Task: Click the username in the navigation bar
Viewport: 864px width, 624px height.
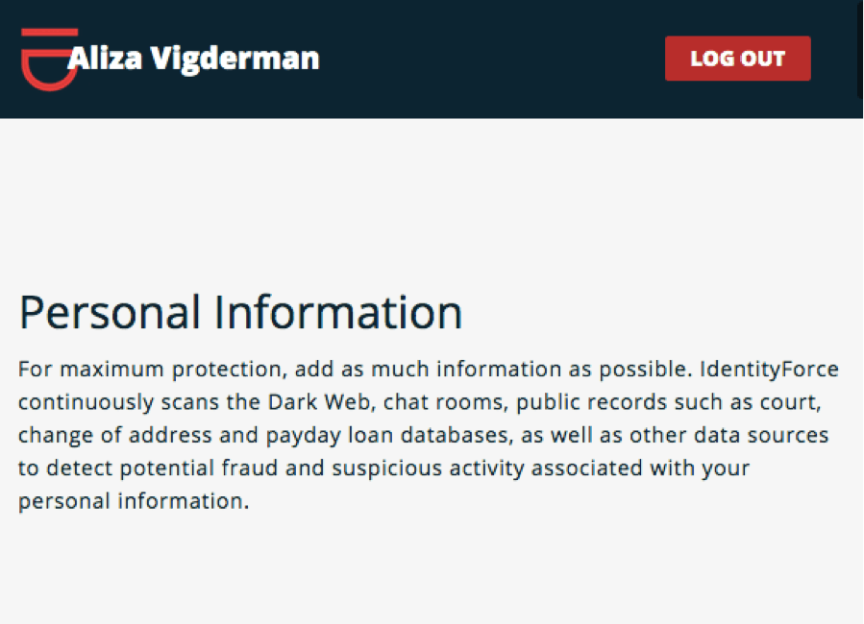Action: tap(194, 58)
